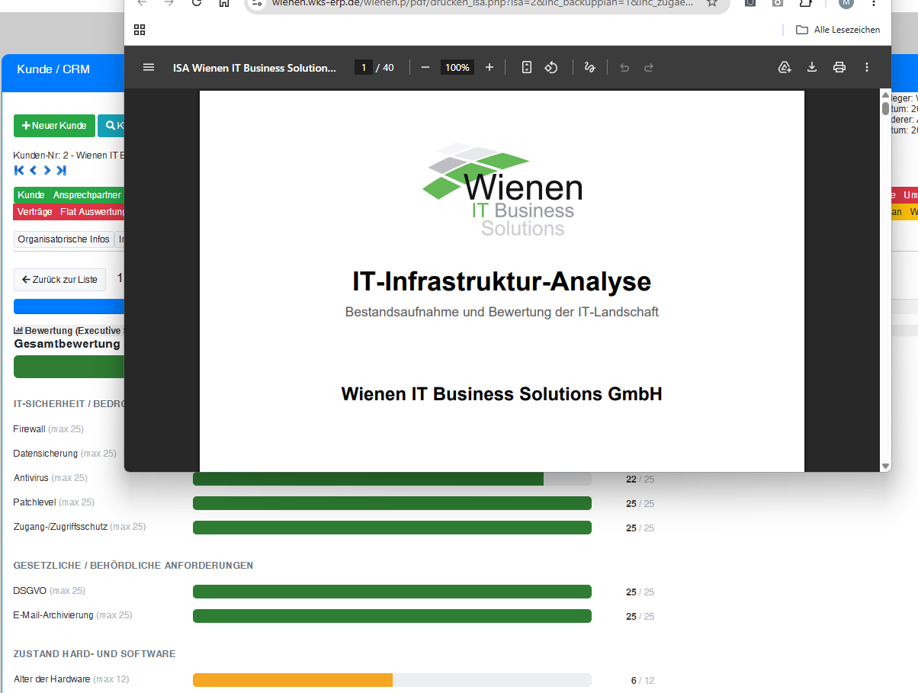
Task: Click the Zugang-/Zugriffsschutz progress bar
Action: click(x=392, y=528)
